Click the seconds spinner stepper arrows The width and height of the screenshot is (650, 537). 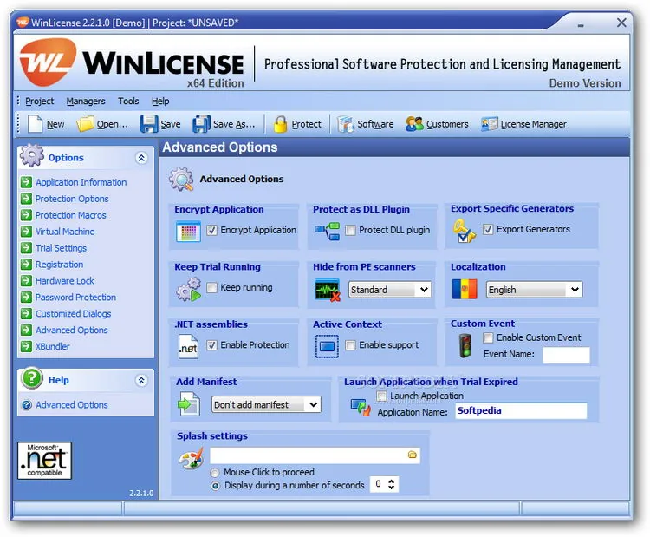392,484
